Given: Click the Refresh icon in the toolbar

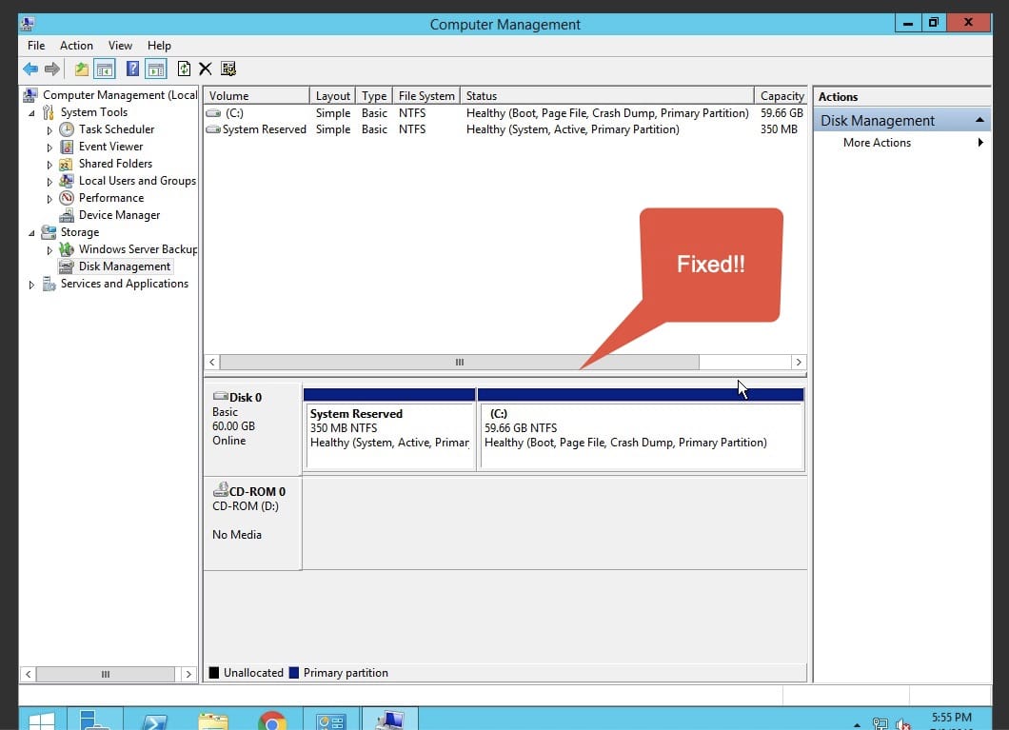Looking at the screenshot, I should pyautogui.click(x=185, y=69).
